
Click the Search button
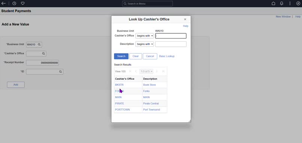(x=121, y=56)
